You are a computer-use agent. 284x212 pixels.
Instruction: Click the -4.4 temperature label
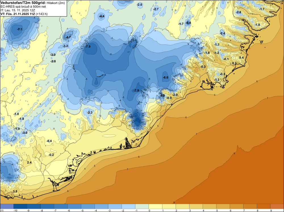(102, 16)
